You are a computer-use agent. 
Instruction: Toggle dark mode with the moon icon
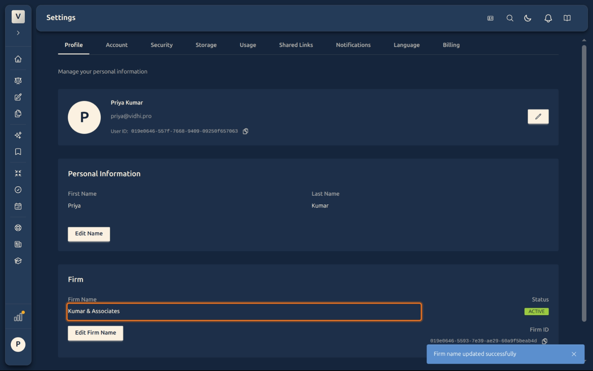click(x=528, y=18)
